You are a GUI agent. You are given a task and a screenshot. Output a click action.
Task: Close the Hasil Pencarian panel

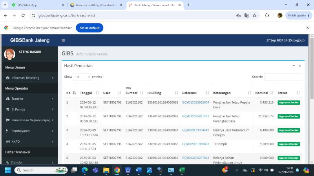[x=299, y=66]
